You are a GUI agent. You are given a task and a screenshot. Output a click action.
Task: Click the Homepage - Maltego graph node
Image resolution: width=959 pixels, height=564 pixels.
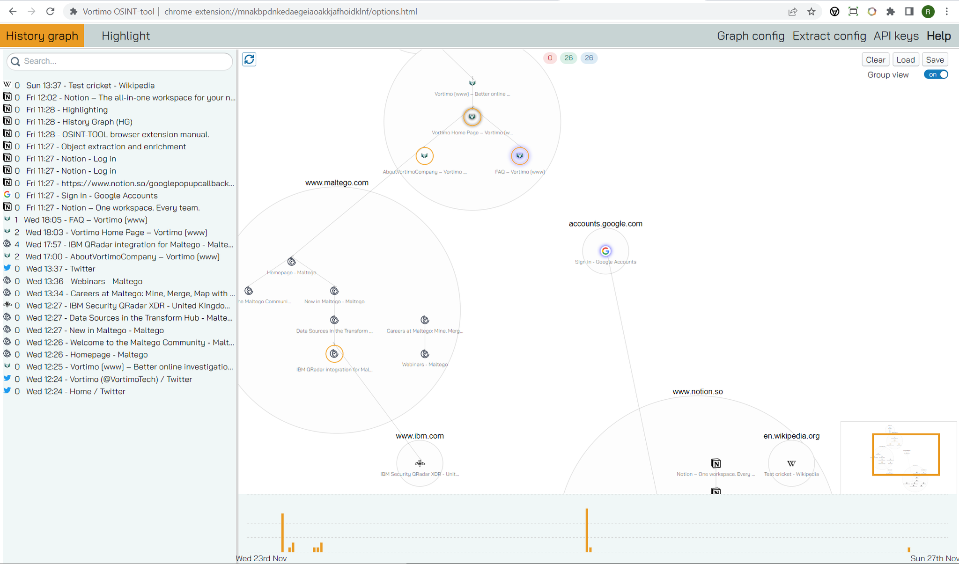coord(291,262)
